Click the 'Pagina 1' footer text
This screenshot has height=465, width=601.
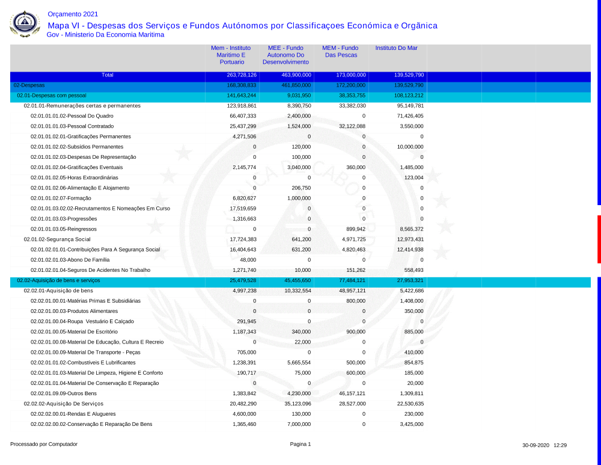coord(300,444)
